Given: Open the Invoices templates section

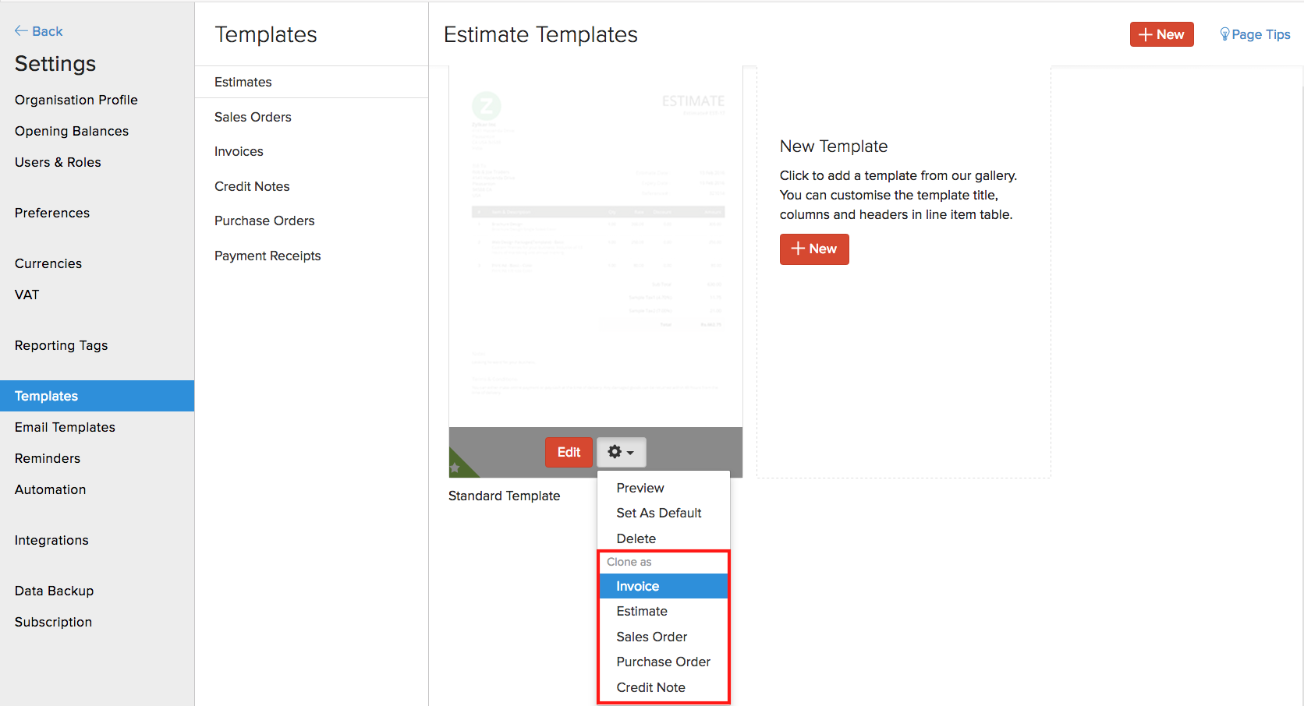Looking at the screenshot, I should [239, 151].
